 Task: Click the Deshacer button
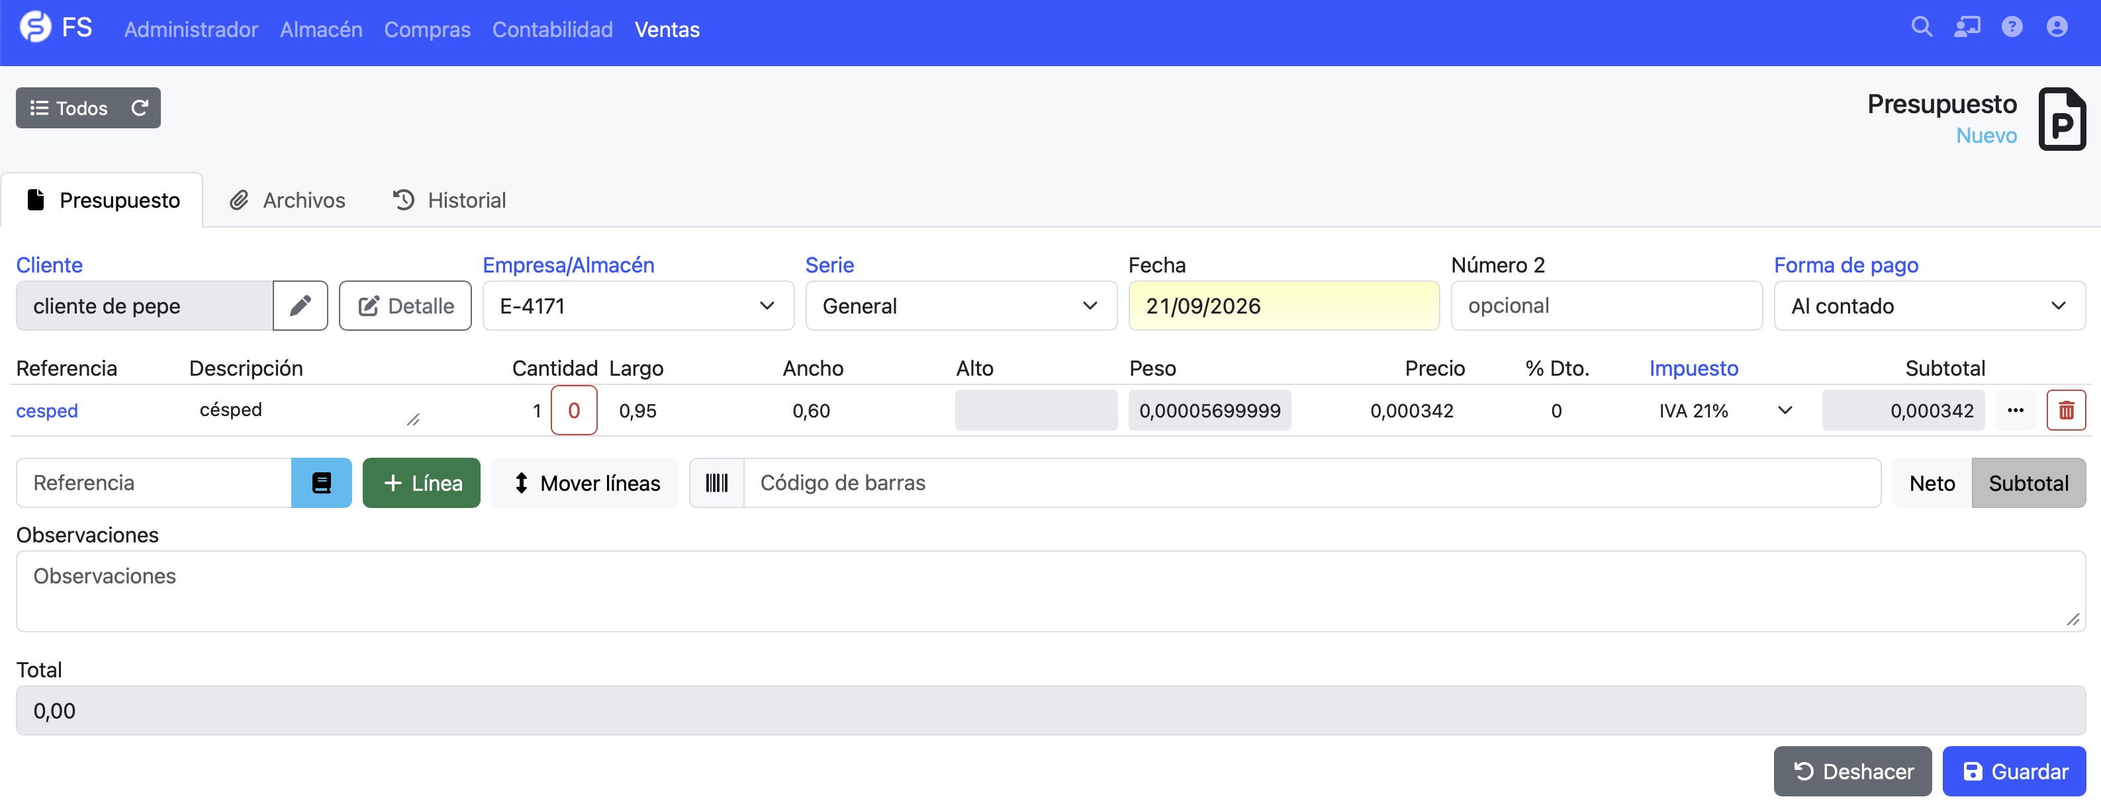(x=1852, y=771)
